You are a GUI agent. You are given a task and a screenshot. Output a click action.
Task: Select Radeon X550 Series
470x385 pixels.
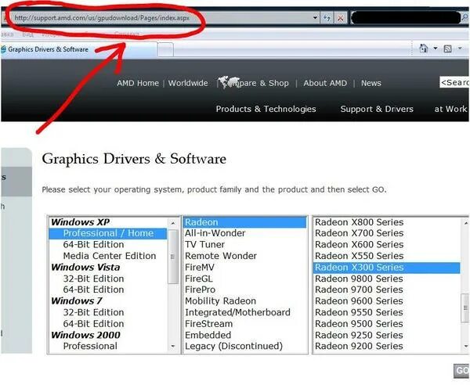387,256
